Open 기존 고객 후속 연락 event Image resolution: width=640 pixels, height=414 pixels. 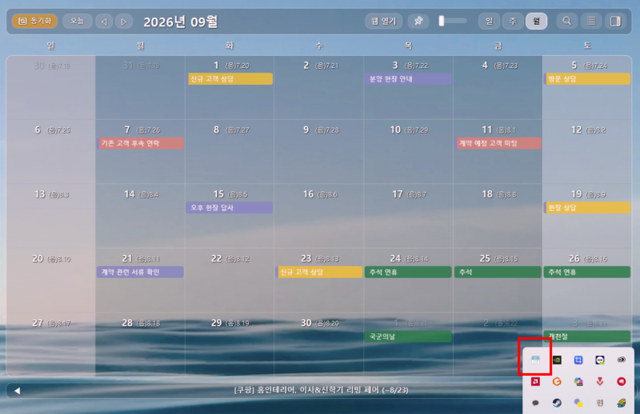(141, 143)
